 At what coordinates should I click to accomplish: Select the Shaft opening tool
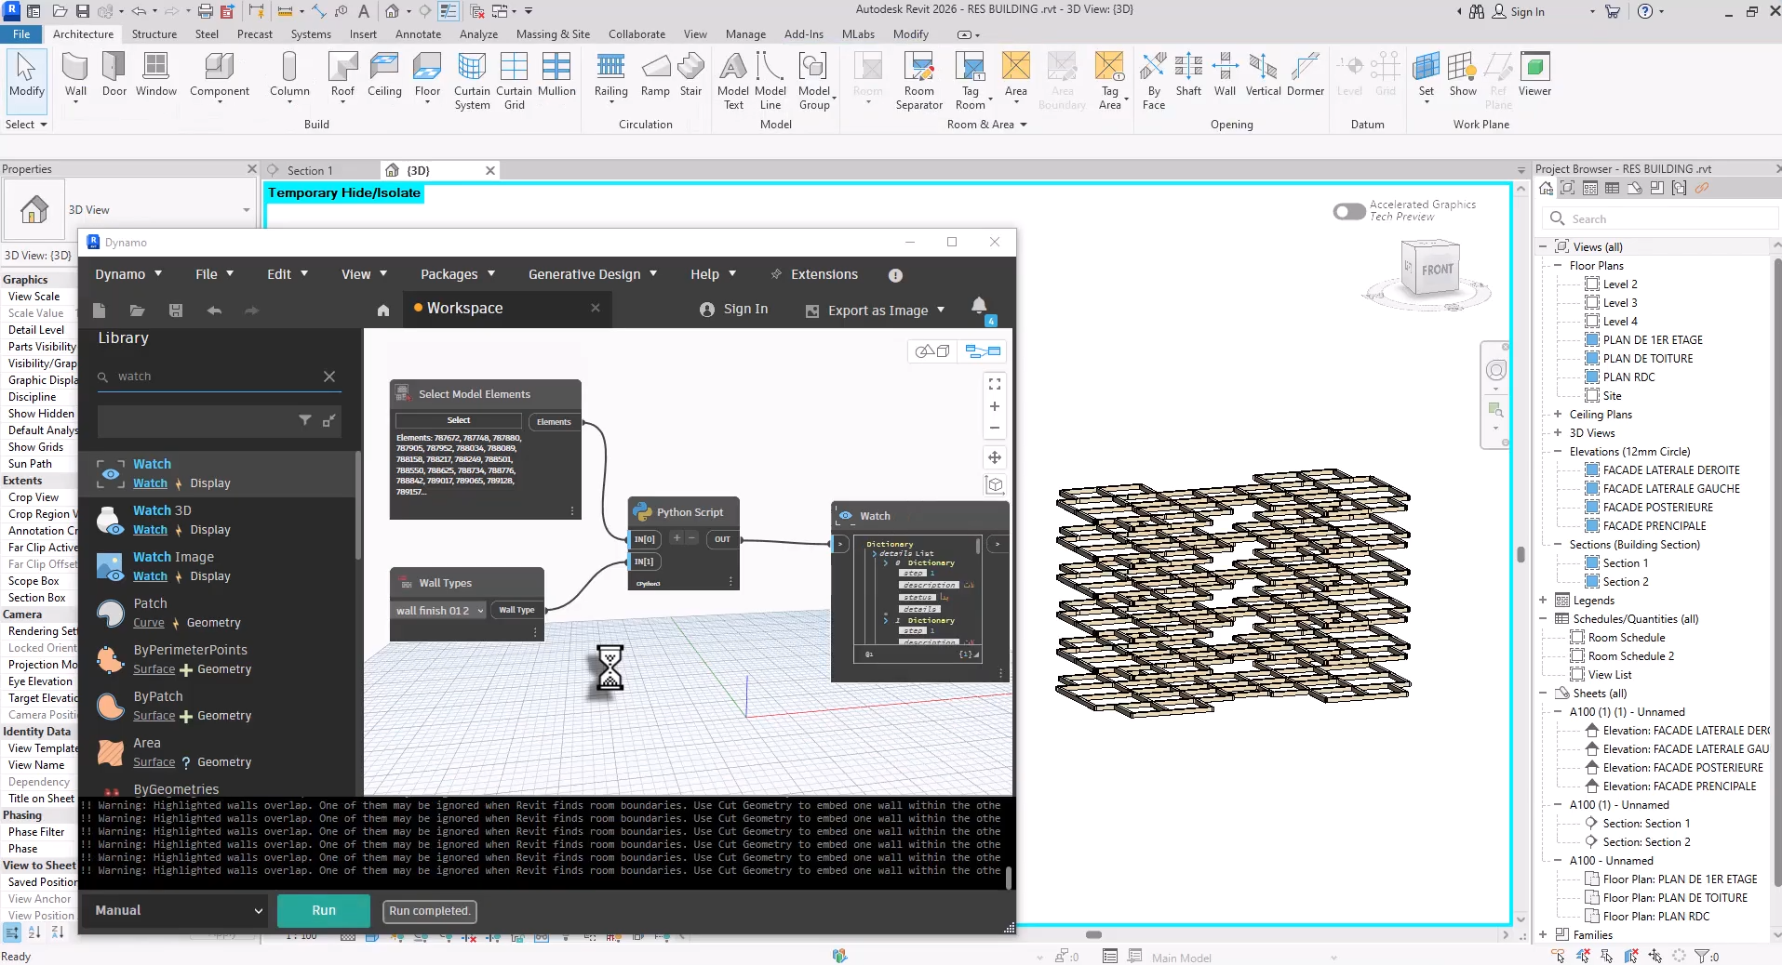tap(1188, 74)
